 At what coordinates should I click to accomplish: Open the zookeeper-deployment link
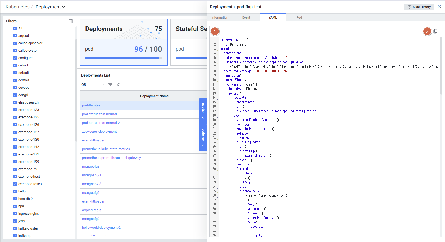[99, 132]
